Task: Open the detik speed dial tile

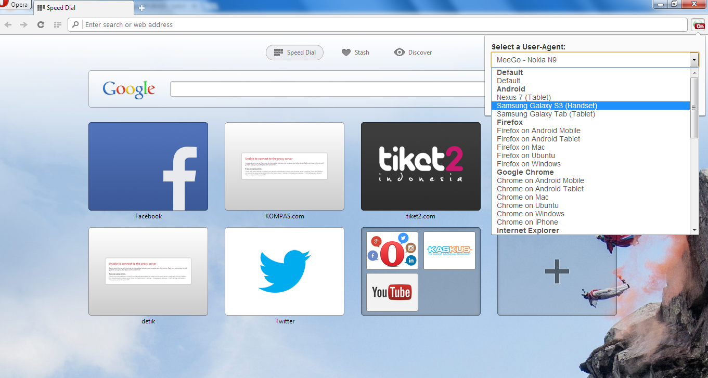Action: (x=148, y=271)
